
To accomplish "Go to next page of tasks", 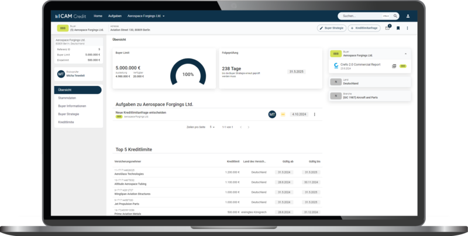I will tap(248, 127).
